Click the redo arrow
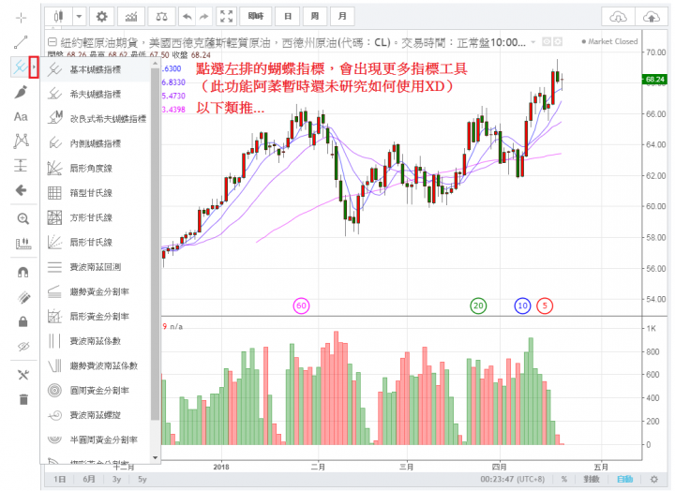This screenshot has width=675, height=491. click(204, 17)
